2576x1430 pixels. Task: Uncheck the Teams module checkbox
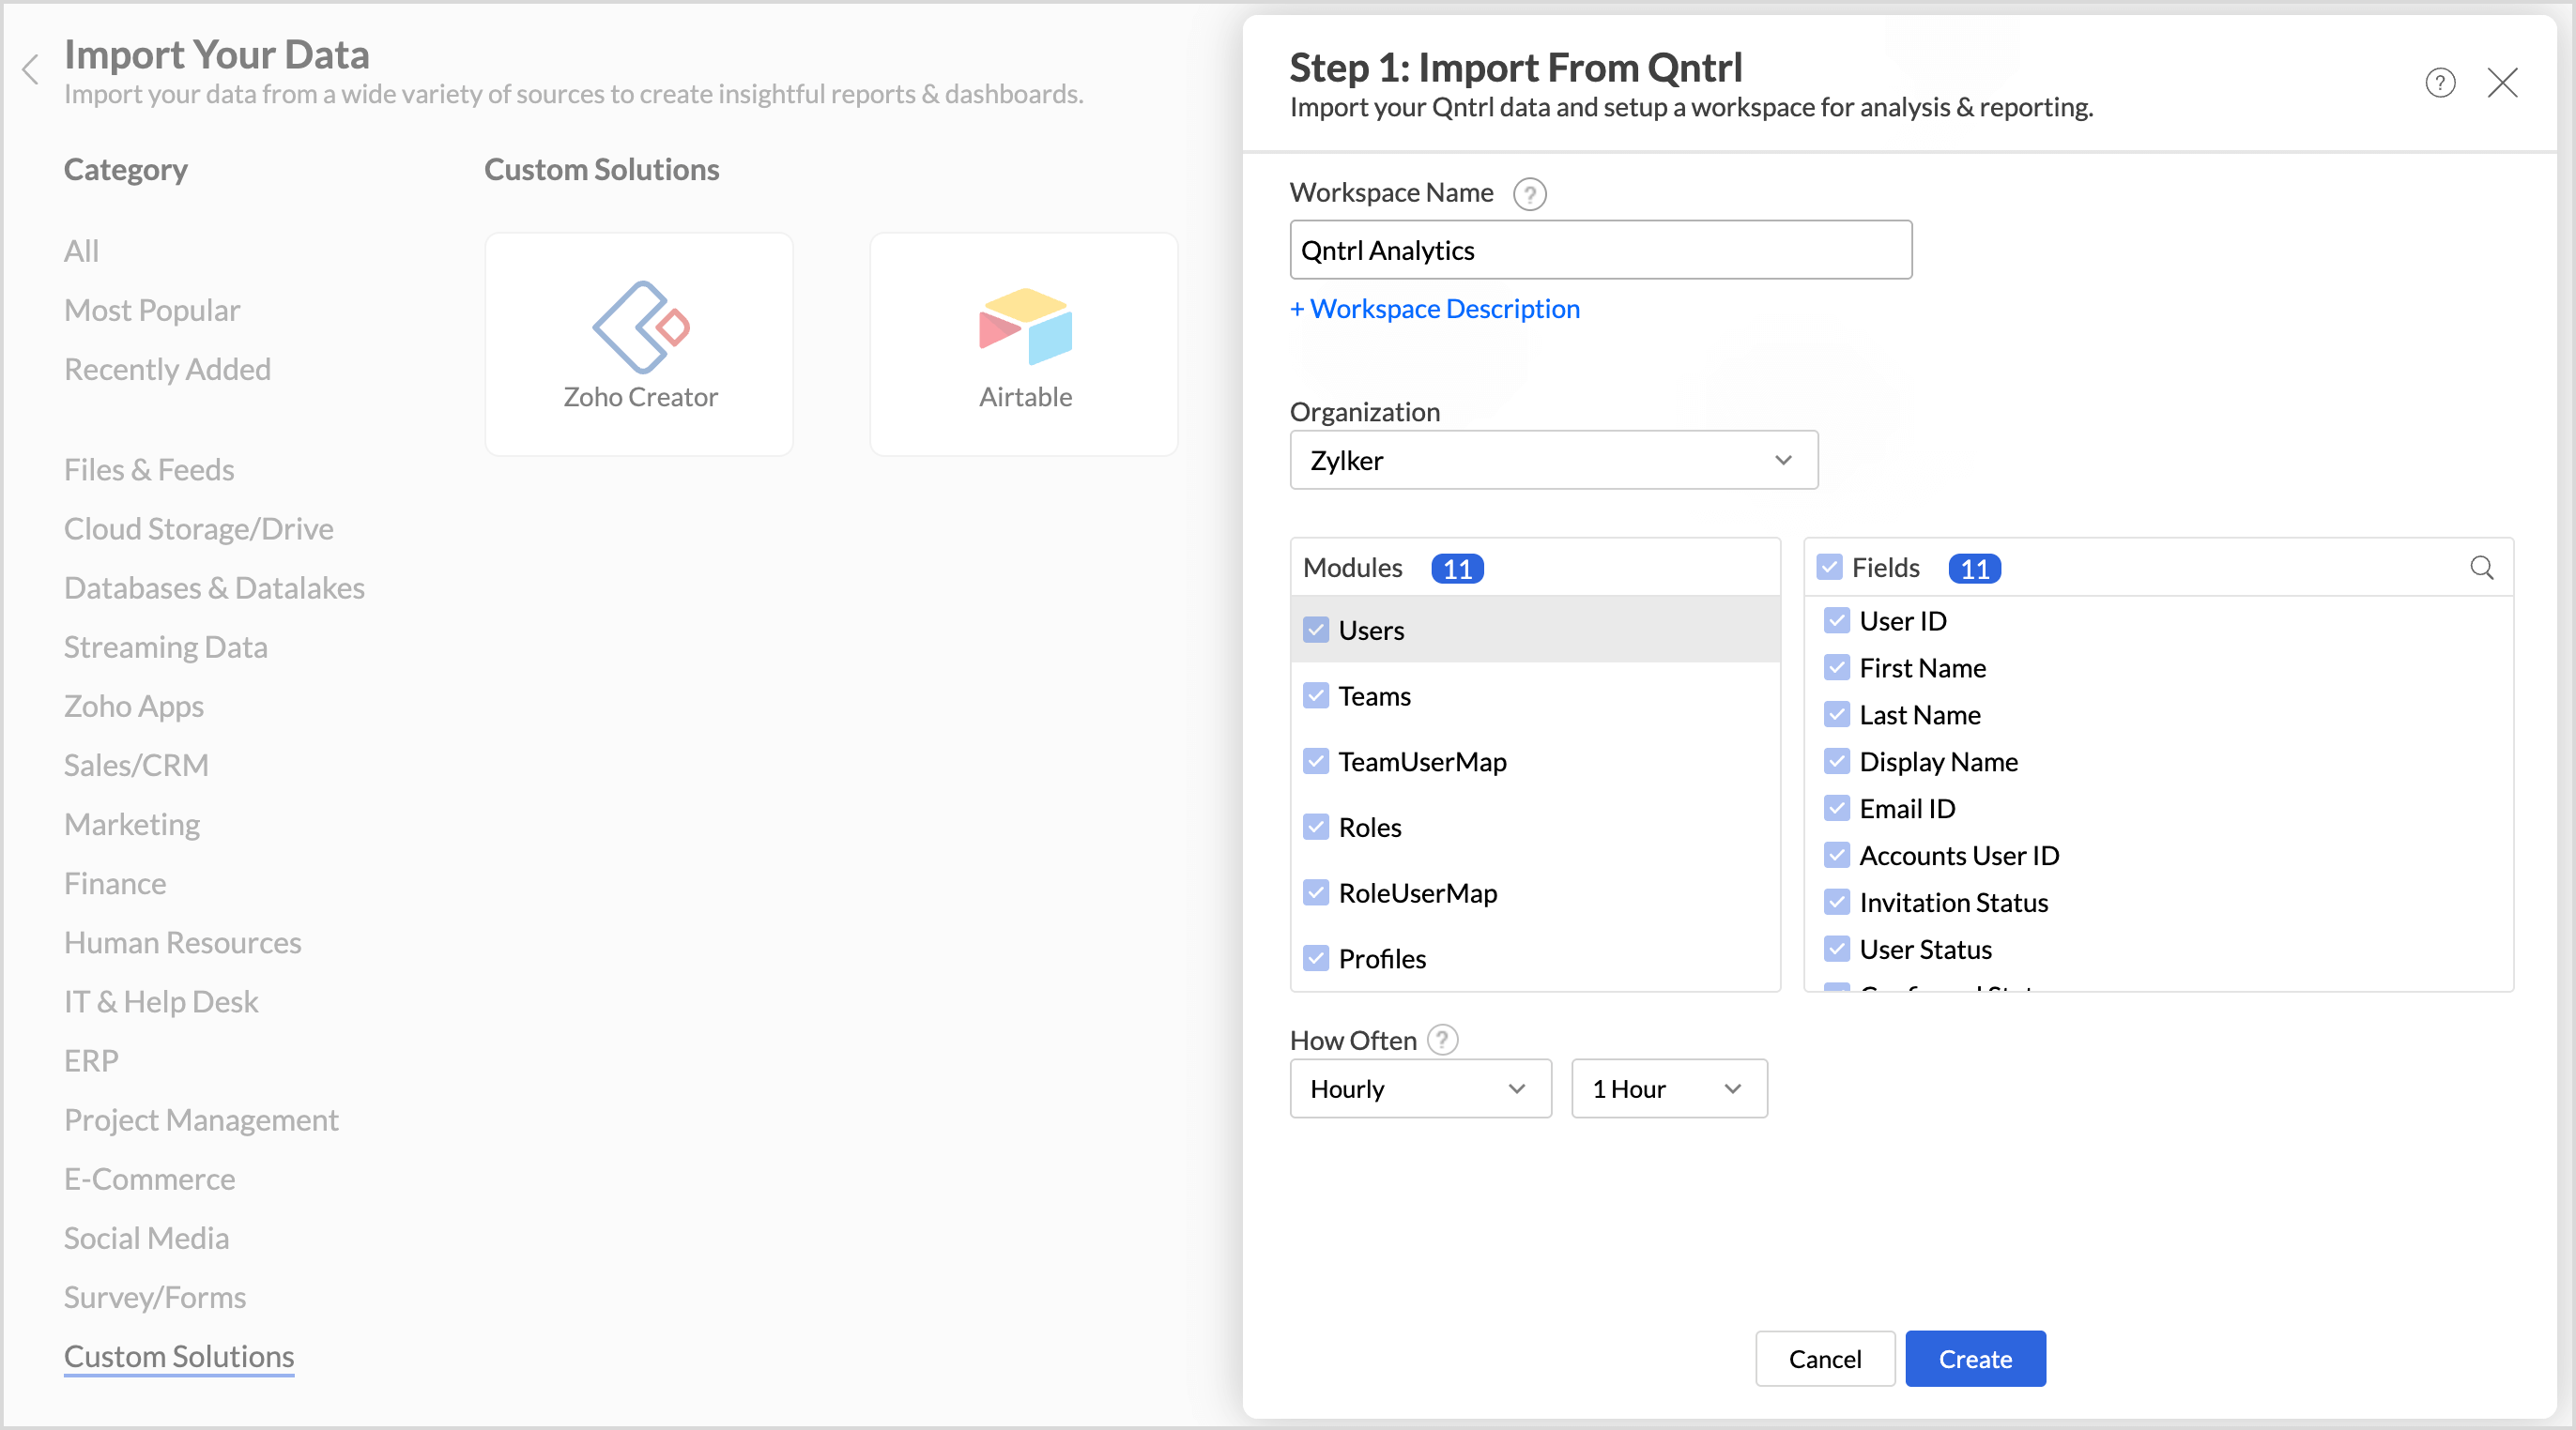1316,695
